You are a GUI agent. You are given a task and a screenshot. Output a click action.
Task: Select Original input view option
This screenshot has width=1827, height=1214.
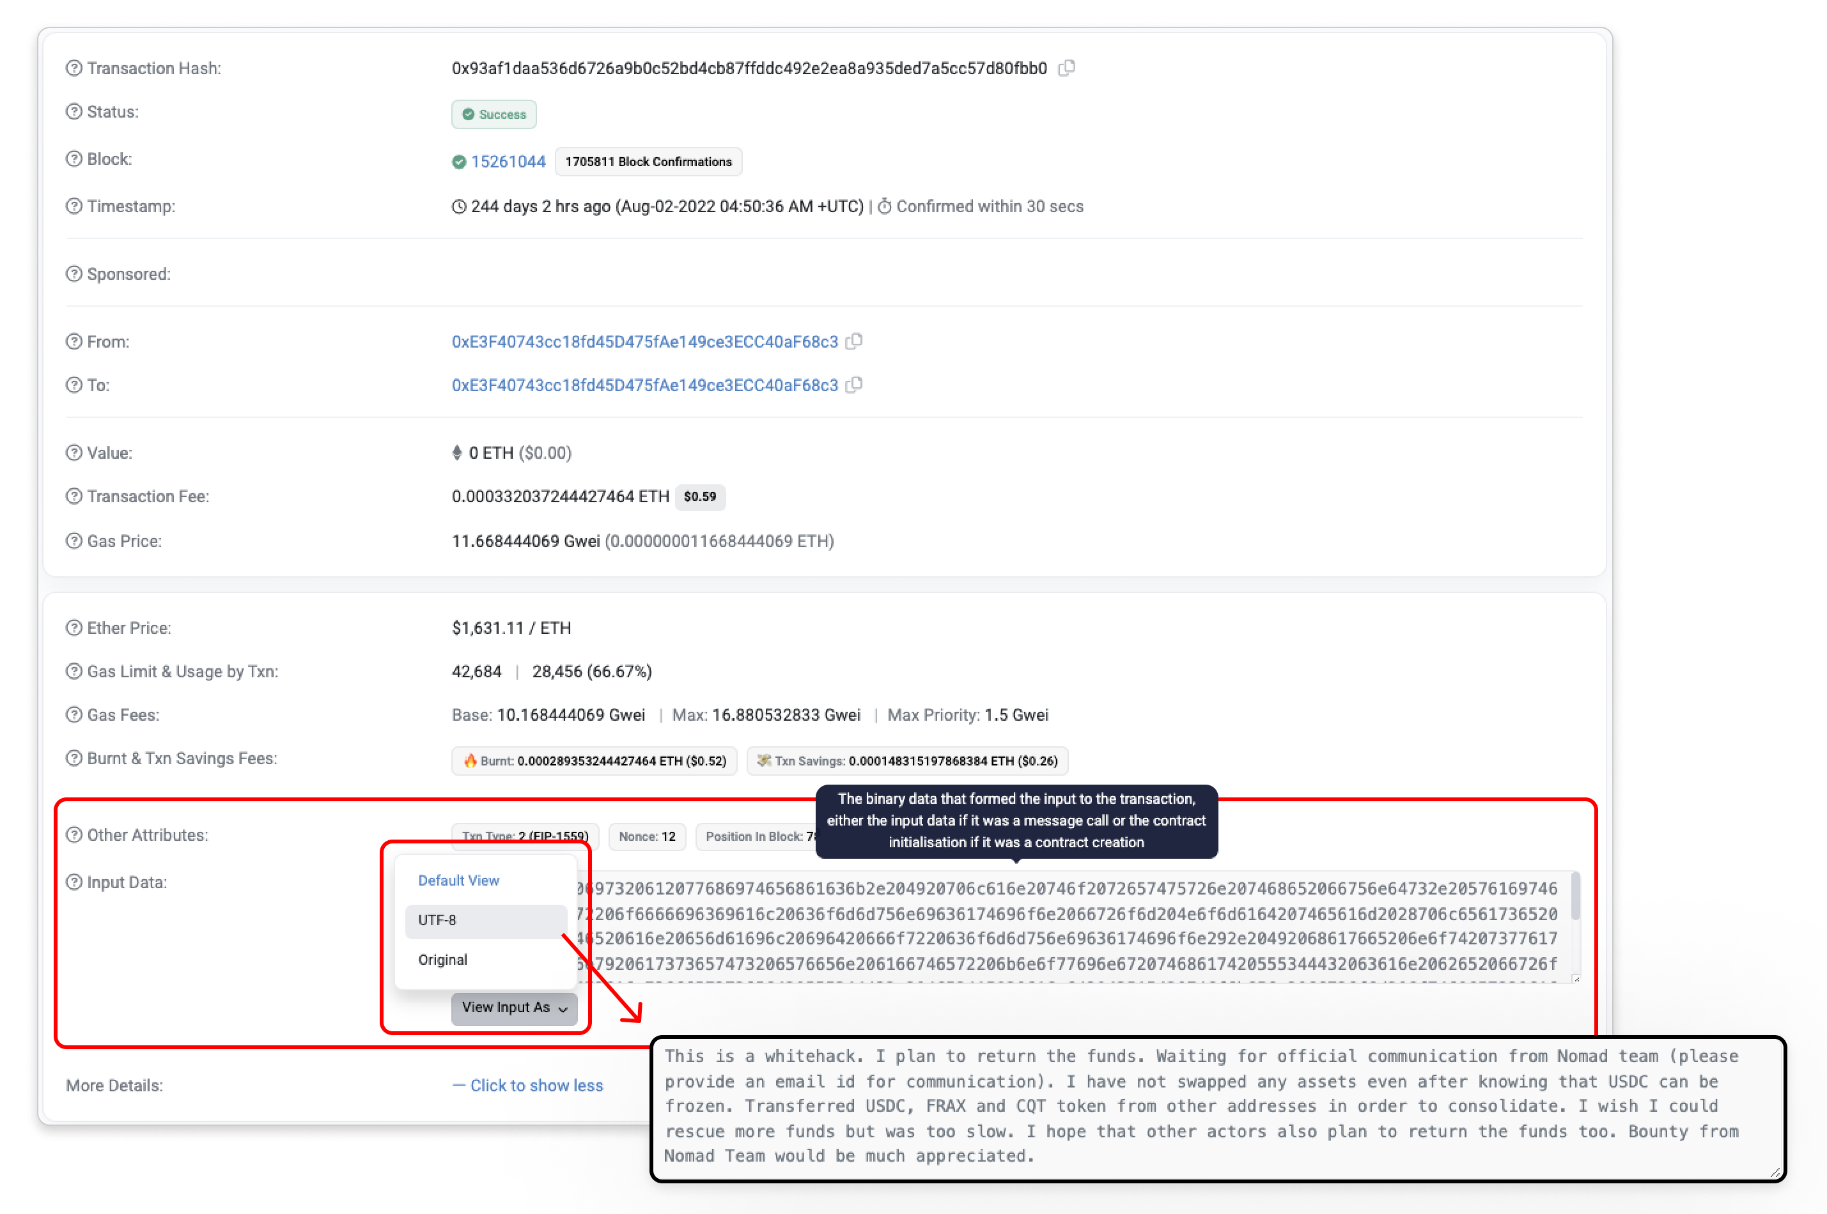pos(443,960)
